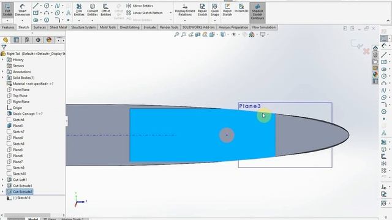Screen dimensions: 392x220
Task: Select the Ellipse tool in ribbon
Action: [58, 13]
